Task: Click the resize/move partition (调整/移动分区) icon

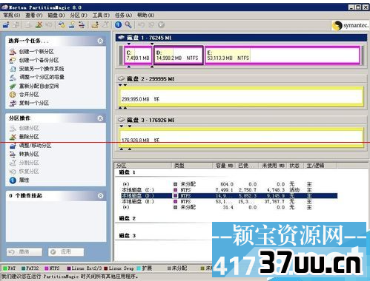Action: 13,146
